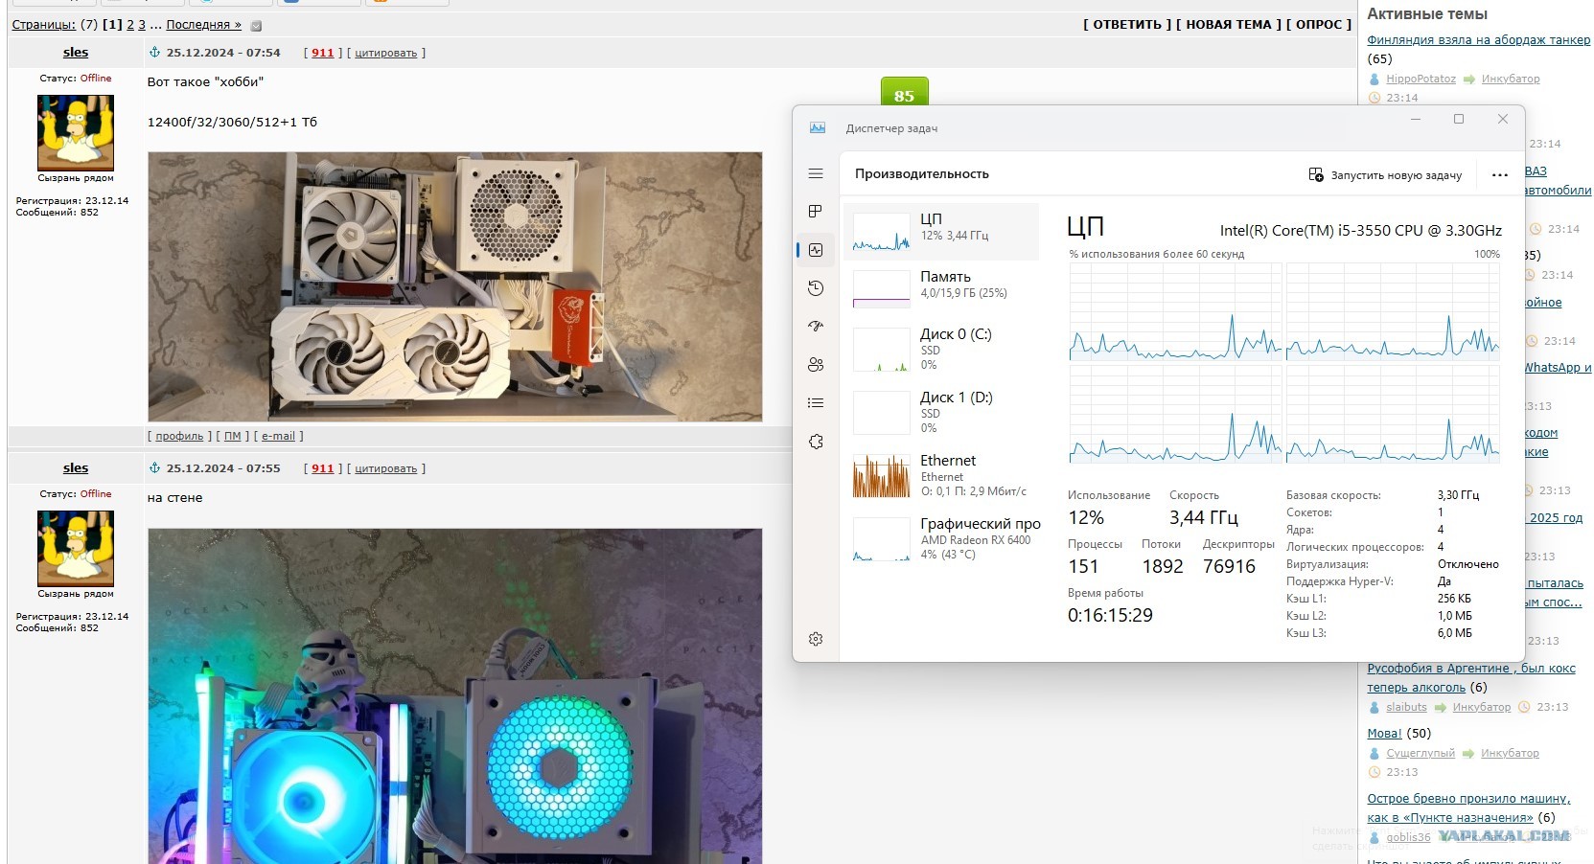Open the three-dots more options menu
This screenshot has width=1594, height=864.
coord(1500,175)
